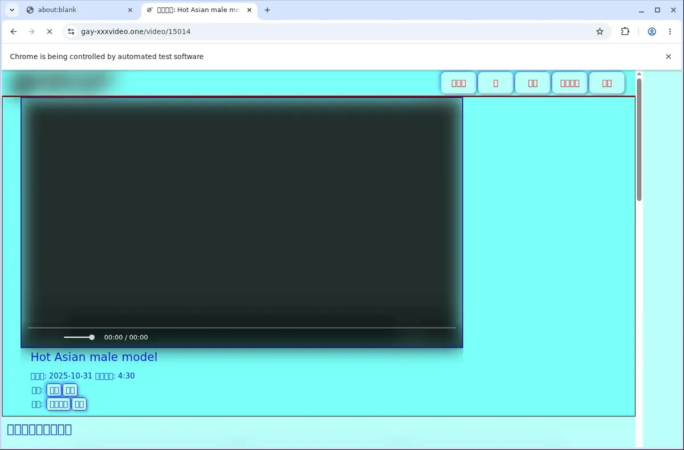Image resolution: width=684 pixels, height=450 pixels.
Task: Open the Chrome three-dot menu
Action: 670,31
